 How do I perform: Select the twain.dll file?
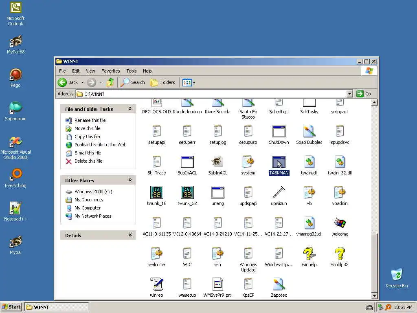(309, 162)
